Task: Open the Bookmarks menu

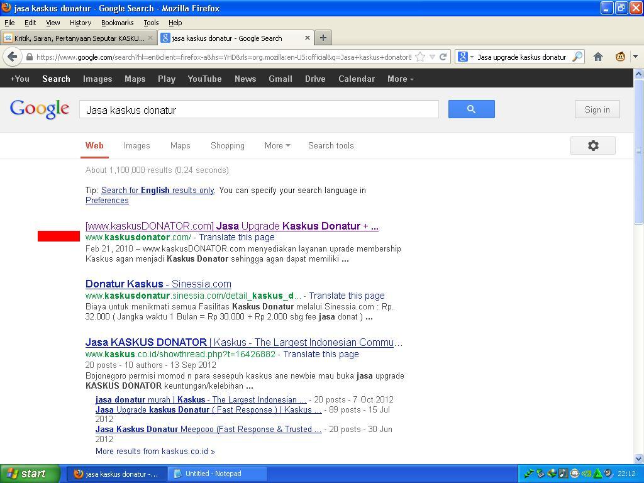Action: [117, 23]
